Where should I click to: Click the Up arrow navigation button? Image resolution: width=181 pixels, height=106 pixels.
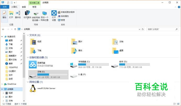[15, 29]
